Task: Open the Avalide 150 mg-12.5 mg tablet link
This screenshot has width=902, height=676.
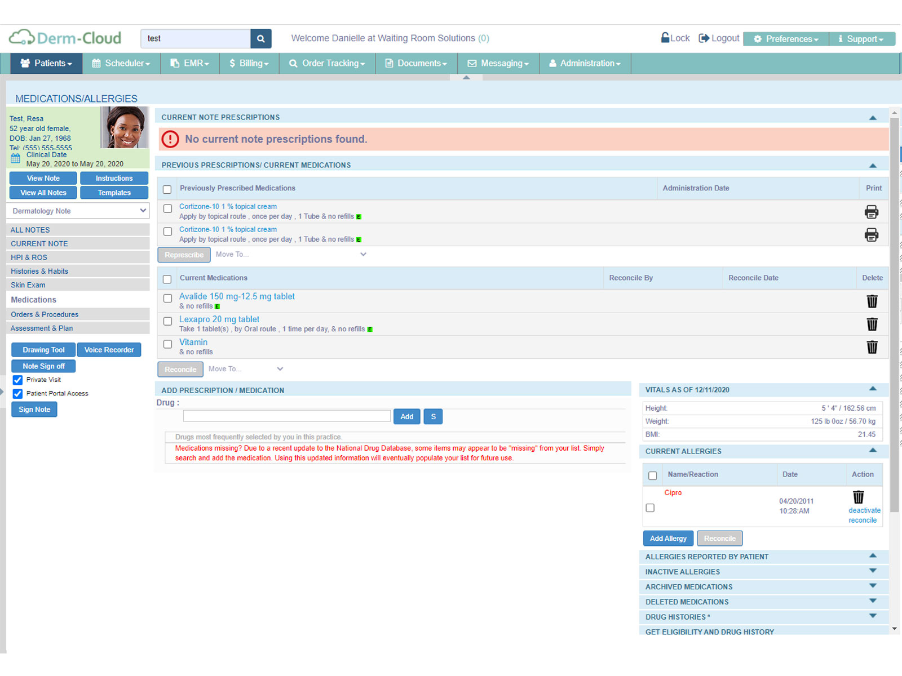Action: click(x=237, y=296)
